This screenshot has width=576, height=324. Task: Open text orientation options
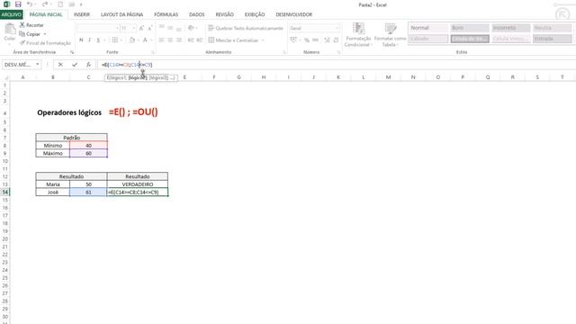coord(192,28)
